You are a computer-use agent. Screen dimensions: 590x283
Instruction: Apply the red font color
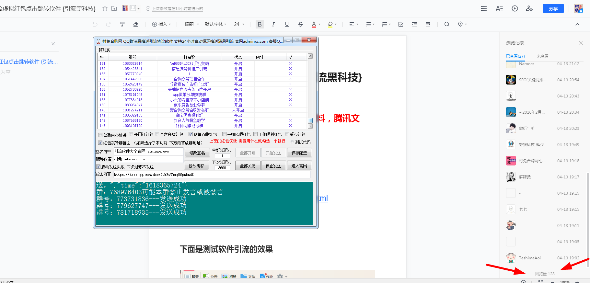pyautogui.click(x=314, y=24)
